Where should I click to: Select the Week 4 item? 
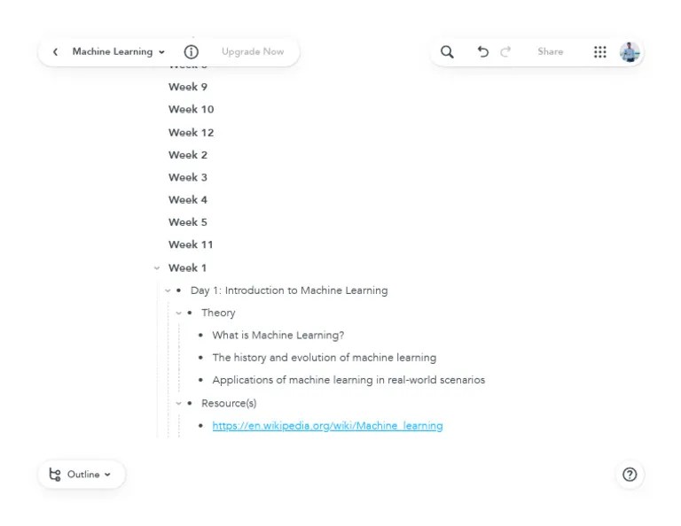pos(188,200)
